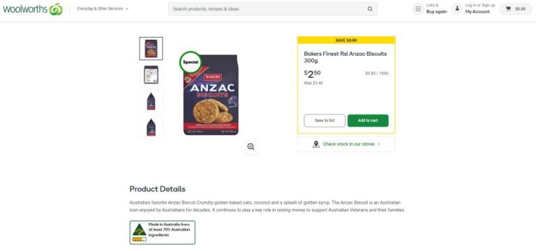Open the shopping cart icon
The width and height of the screenshot is (536, 251).
click(x=508, y=9)
